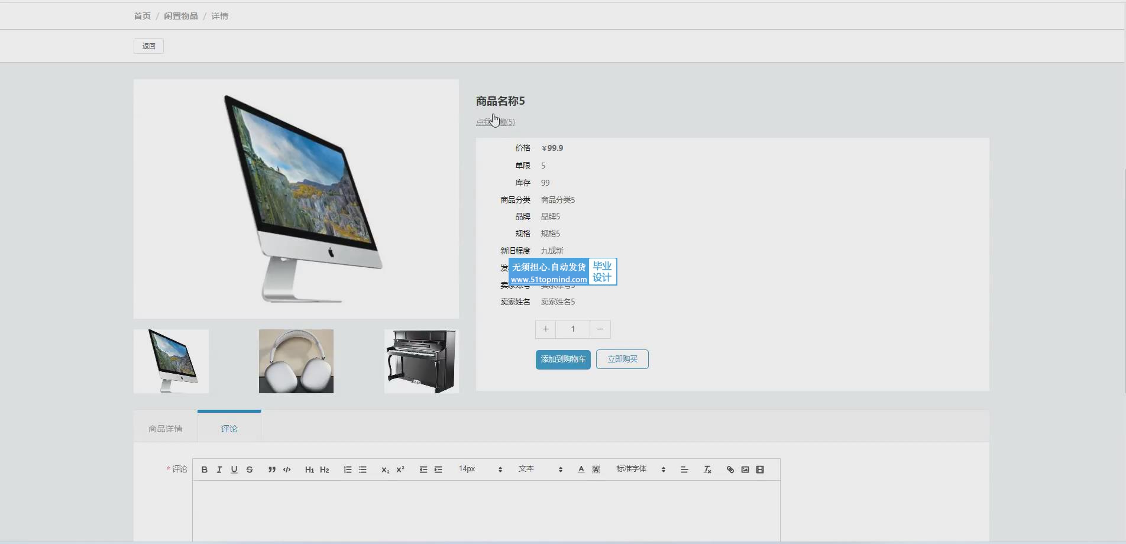This screenshot has height=544, width=1126.
Task: Click the stock value 99
Action: click(545, 183)
